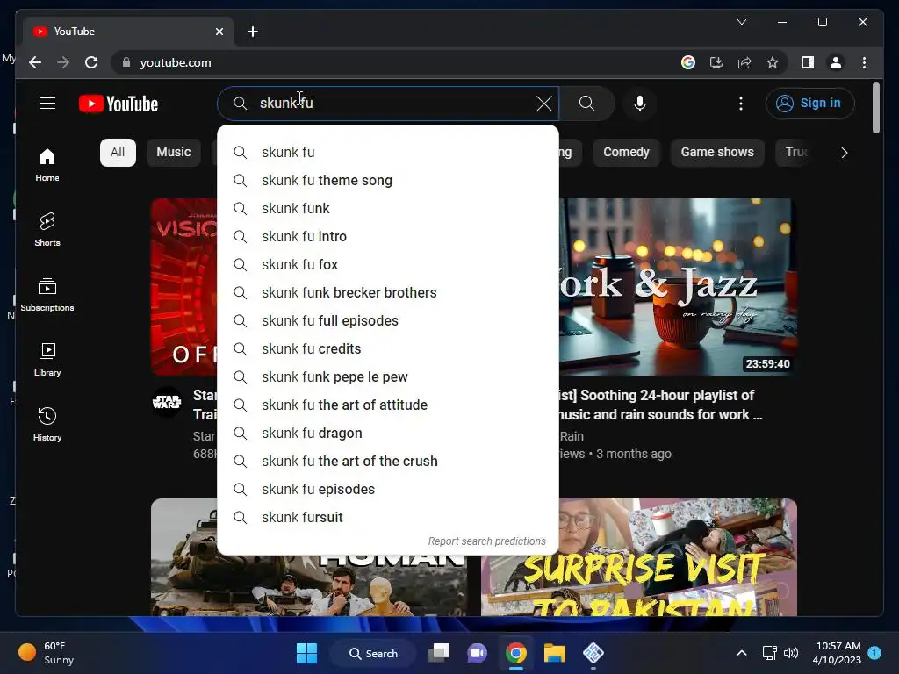The image size is (899, 674).
Task: Choose suggestion "skunk fu episodes"
Action: (388, 490)
